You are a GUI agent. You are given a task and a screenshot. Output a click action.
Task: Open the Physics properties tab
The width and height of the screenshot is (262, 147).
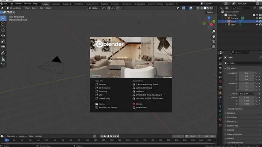(220, 106)
